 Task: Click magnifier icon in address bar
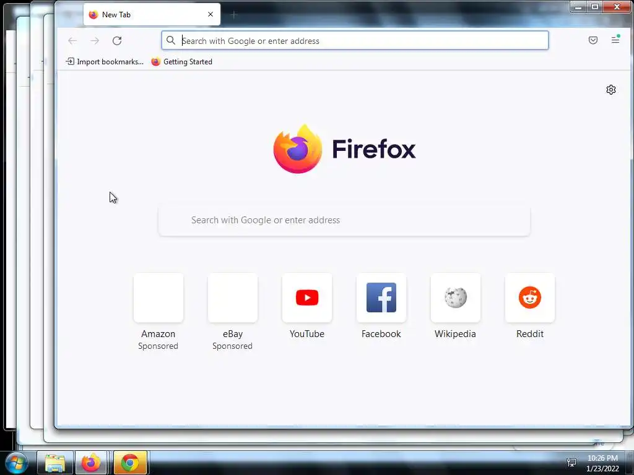tap(171, 40)
